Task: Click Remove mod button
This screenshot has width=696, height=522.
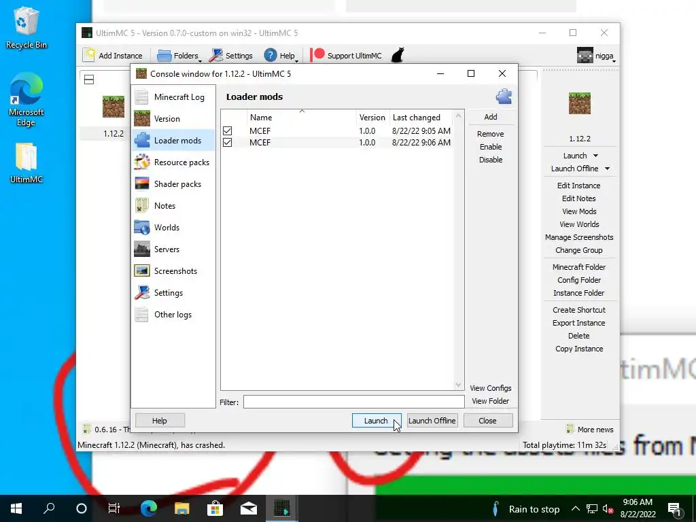Action: (491, 134)
